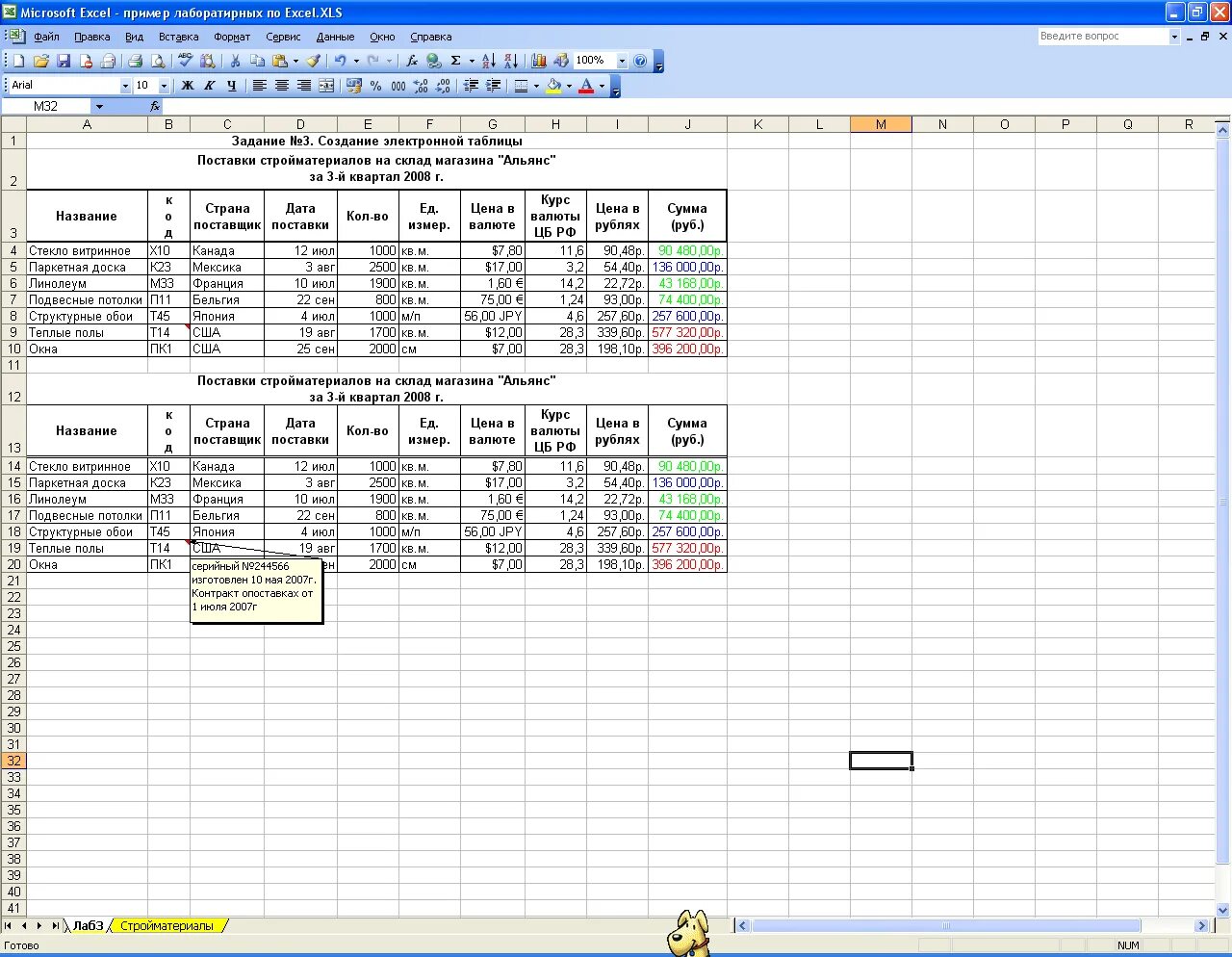Select row 32 header
This screenshot has height=957, width=1232.
click(x=13, y=761)
